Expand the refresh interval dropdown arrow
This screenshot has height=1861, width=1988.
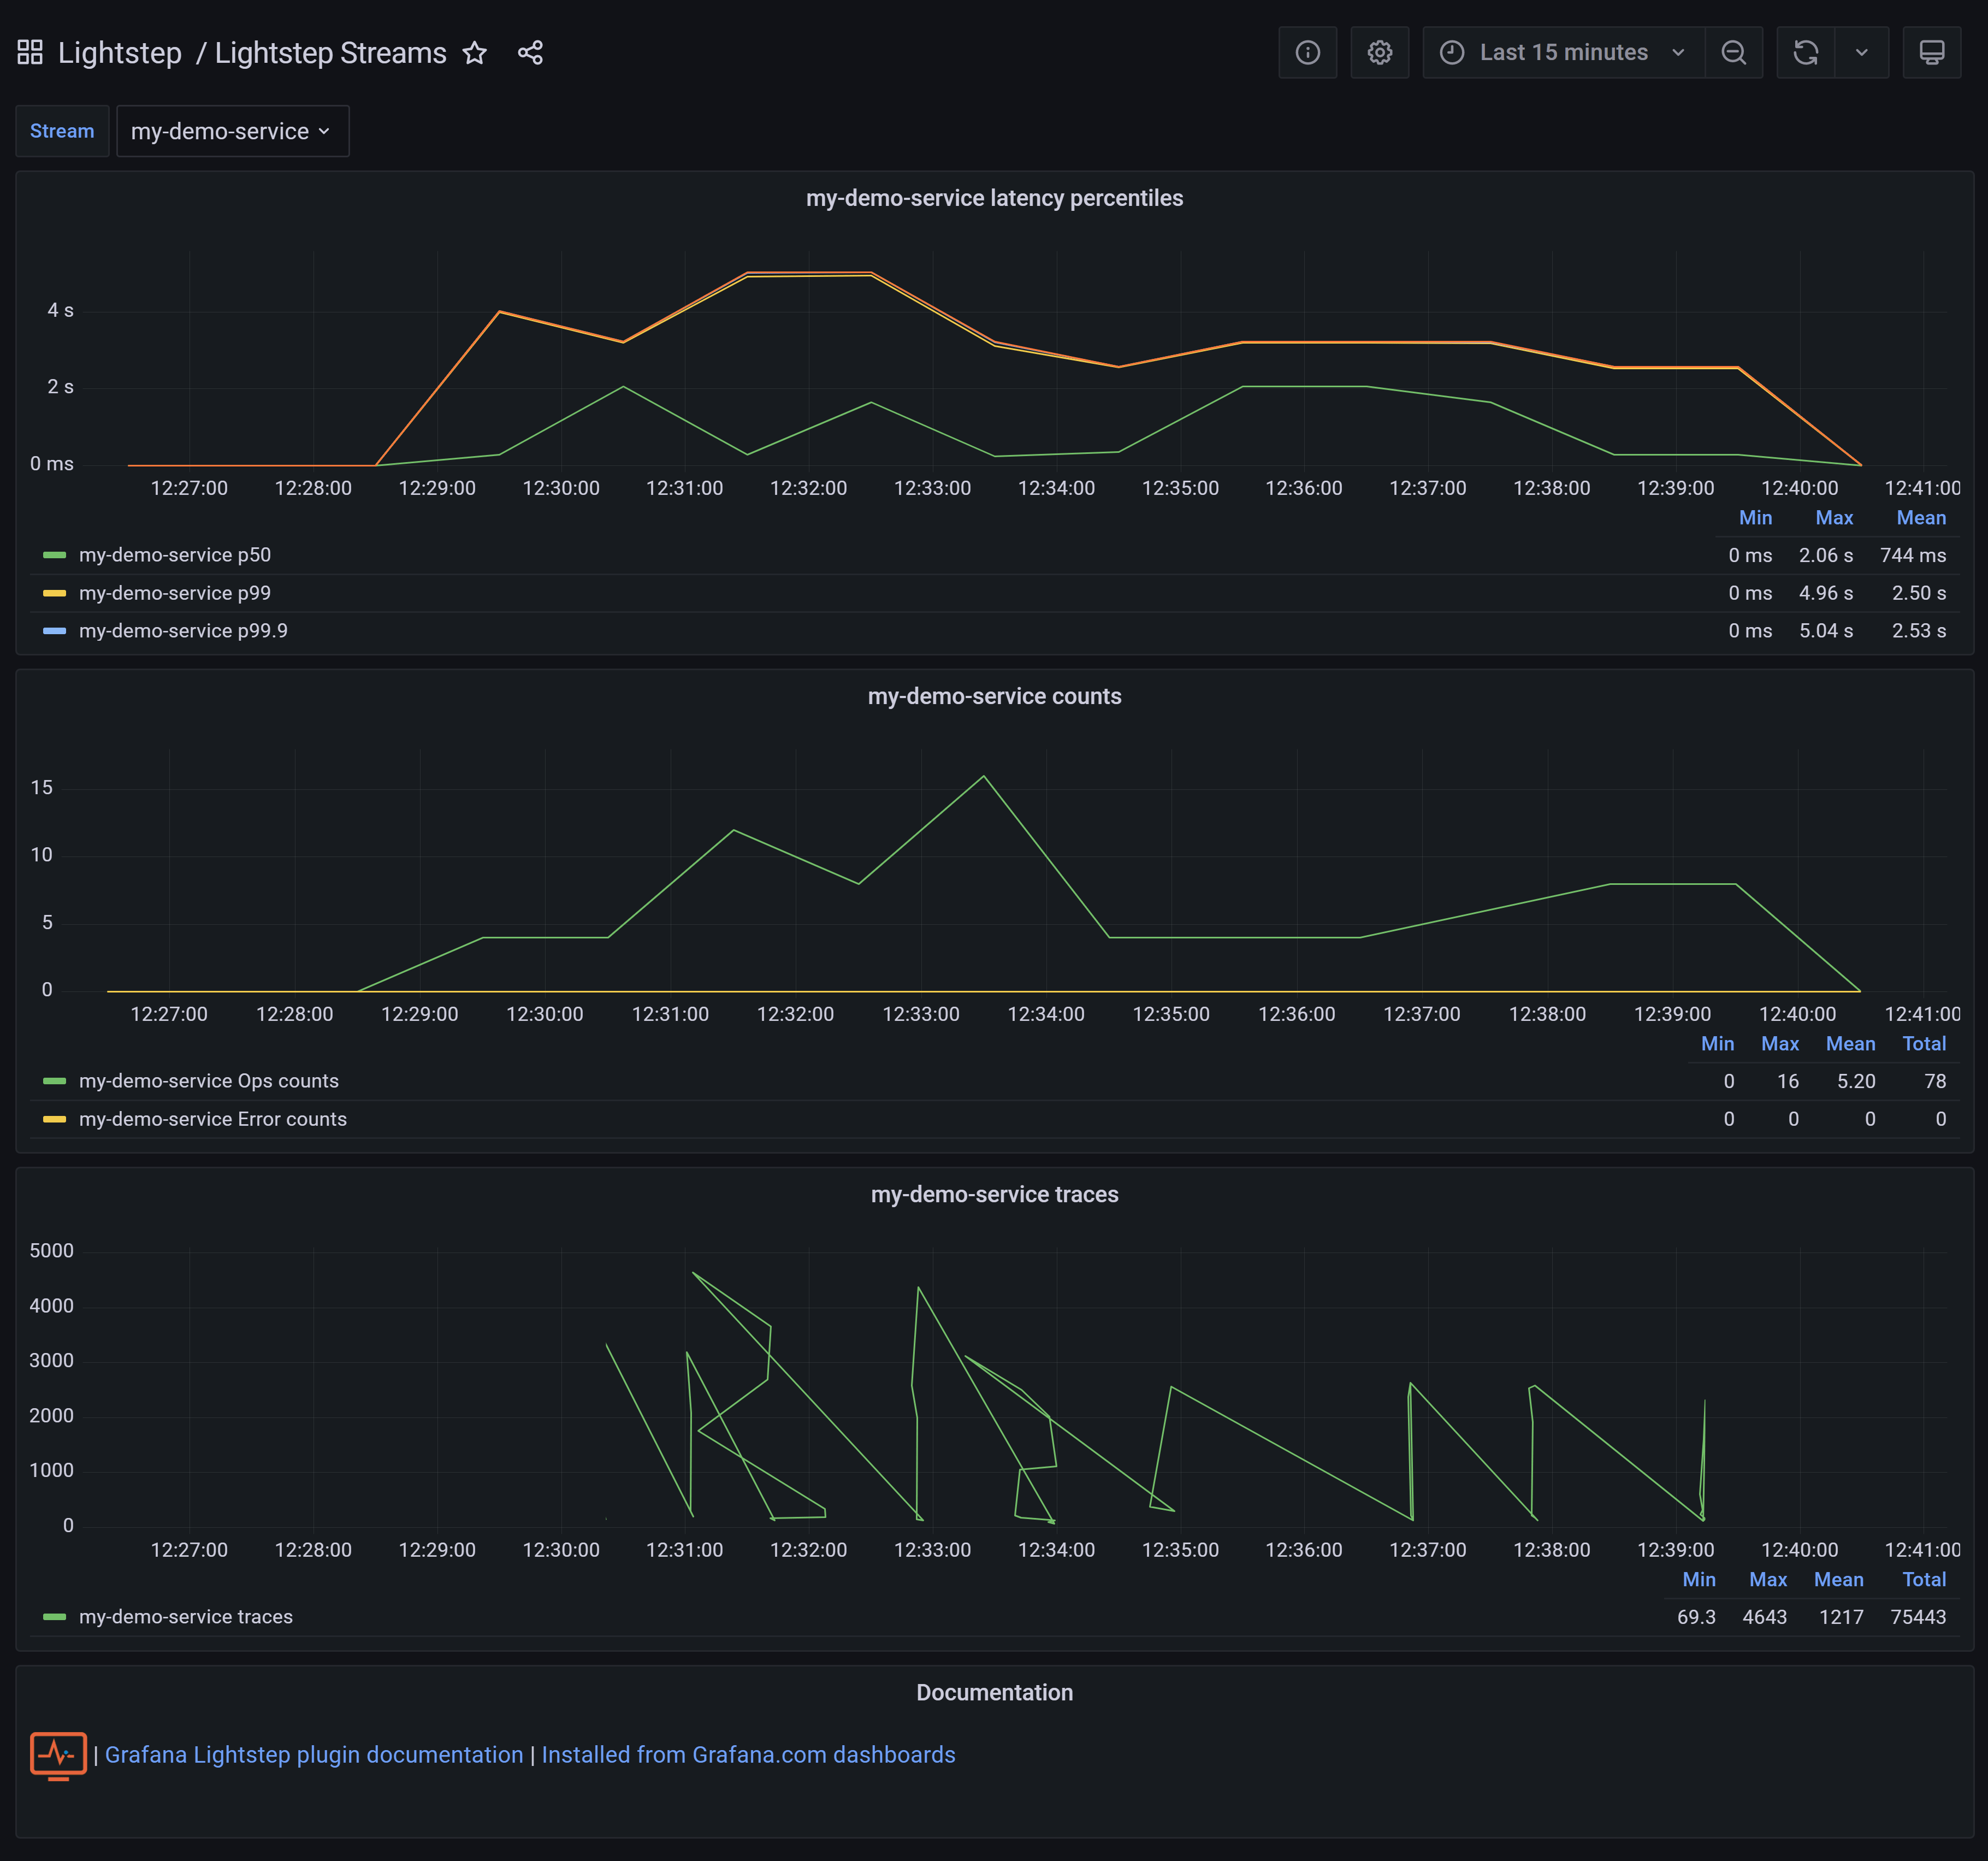[x=1861, y=53]
